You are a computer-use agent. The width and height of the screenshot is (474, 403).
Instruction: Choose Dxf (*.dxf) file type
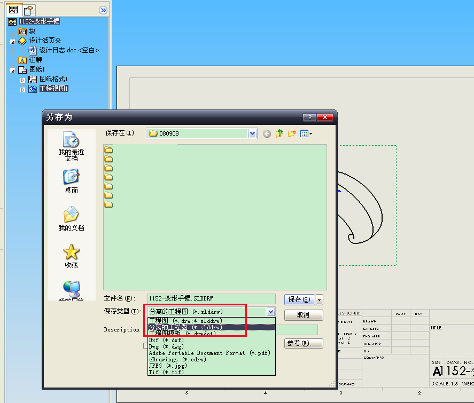click(x=211, y=340)
